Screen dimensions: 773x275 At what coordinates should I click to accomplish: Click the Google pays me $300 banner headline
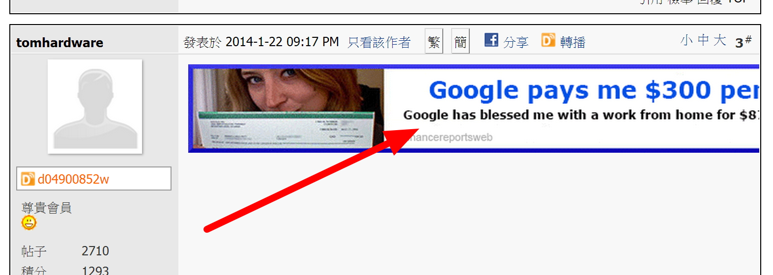tap(594, 90)
